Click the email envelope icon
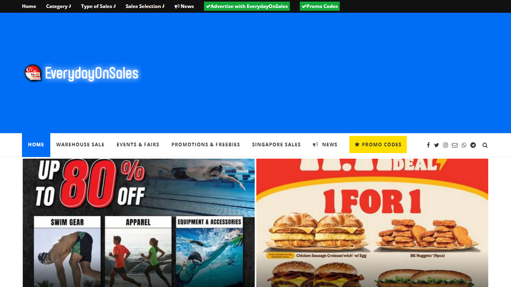511x287 pixels. click(x=455, y=145)
